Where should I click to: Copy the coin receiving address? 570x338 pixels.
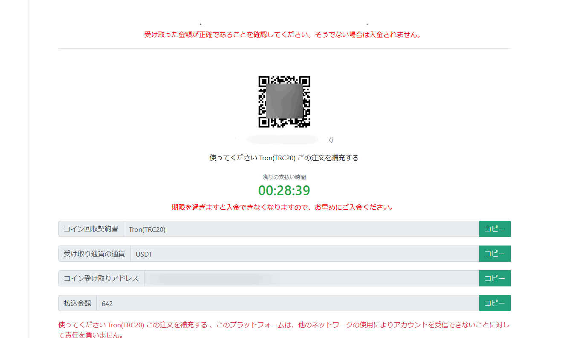tap(495, 278)
